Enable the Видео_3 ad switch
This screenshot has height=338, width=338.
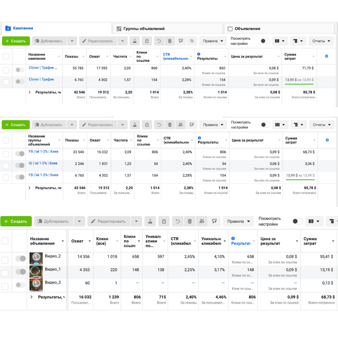tap(21, 285)
